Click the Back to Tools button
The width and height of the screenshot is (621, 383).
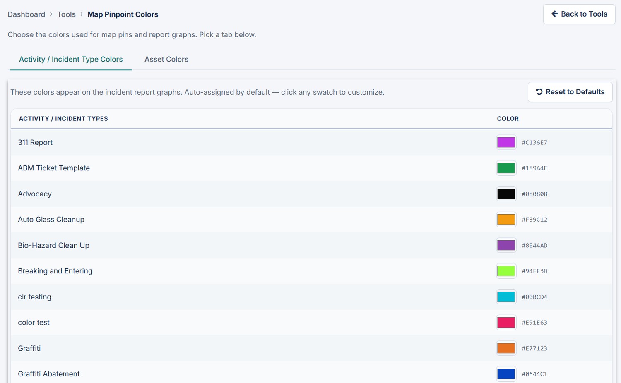click(x=579, y=14)
